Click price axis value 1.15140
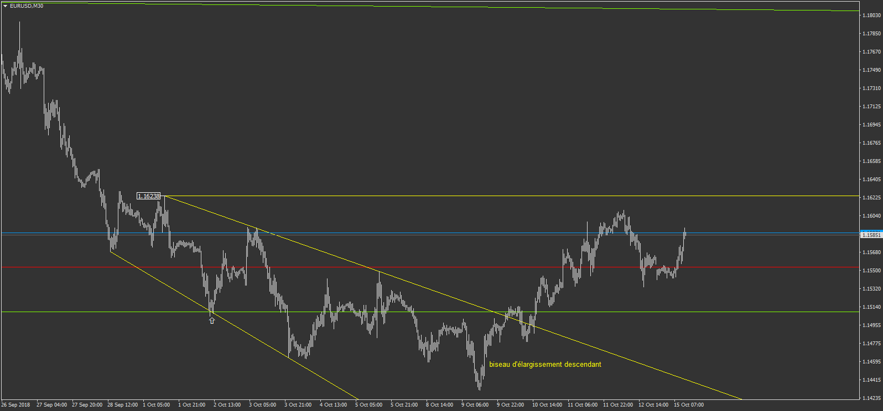 [871, 307]
